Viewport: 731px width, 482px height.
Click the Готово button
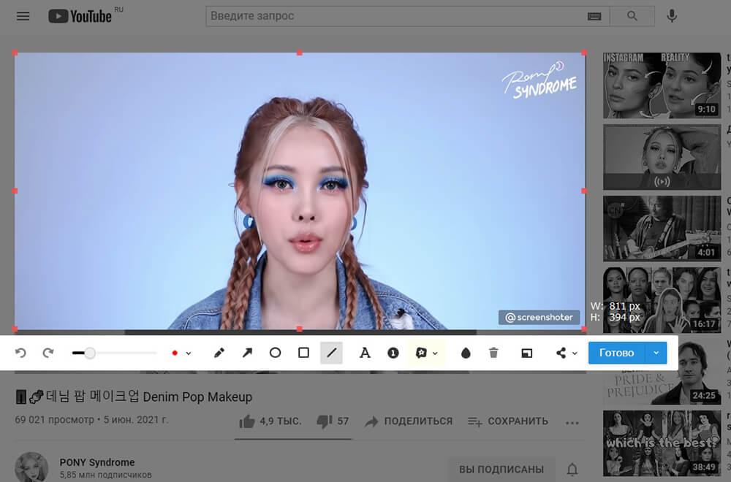pyautogui.click(x=616, y=353)
